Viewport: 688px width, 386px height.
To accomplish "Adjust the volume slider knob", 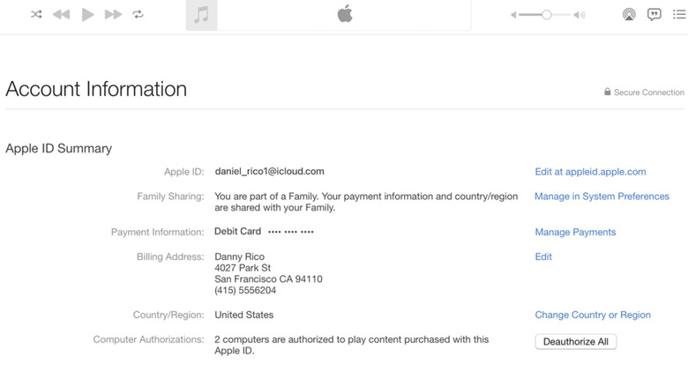I will 547,15.
